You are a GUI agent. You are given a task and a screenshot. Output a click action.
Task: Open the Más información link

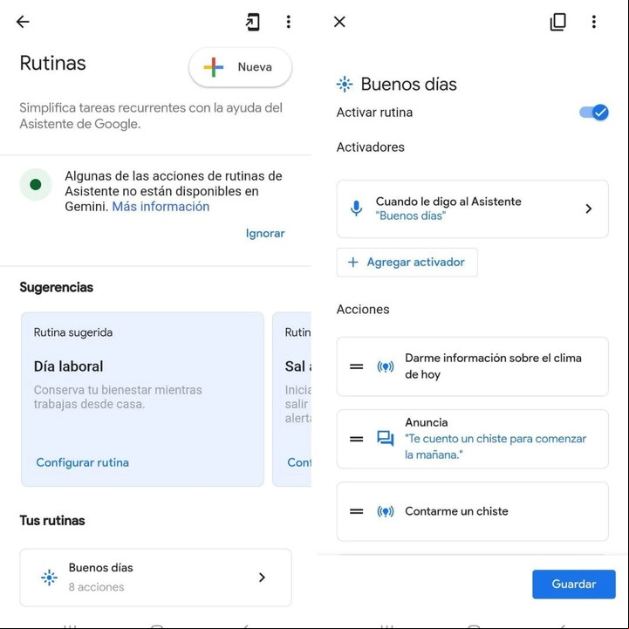click(x=161, y=207)
